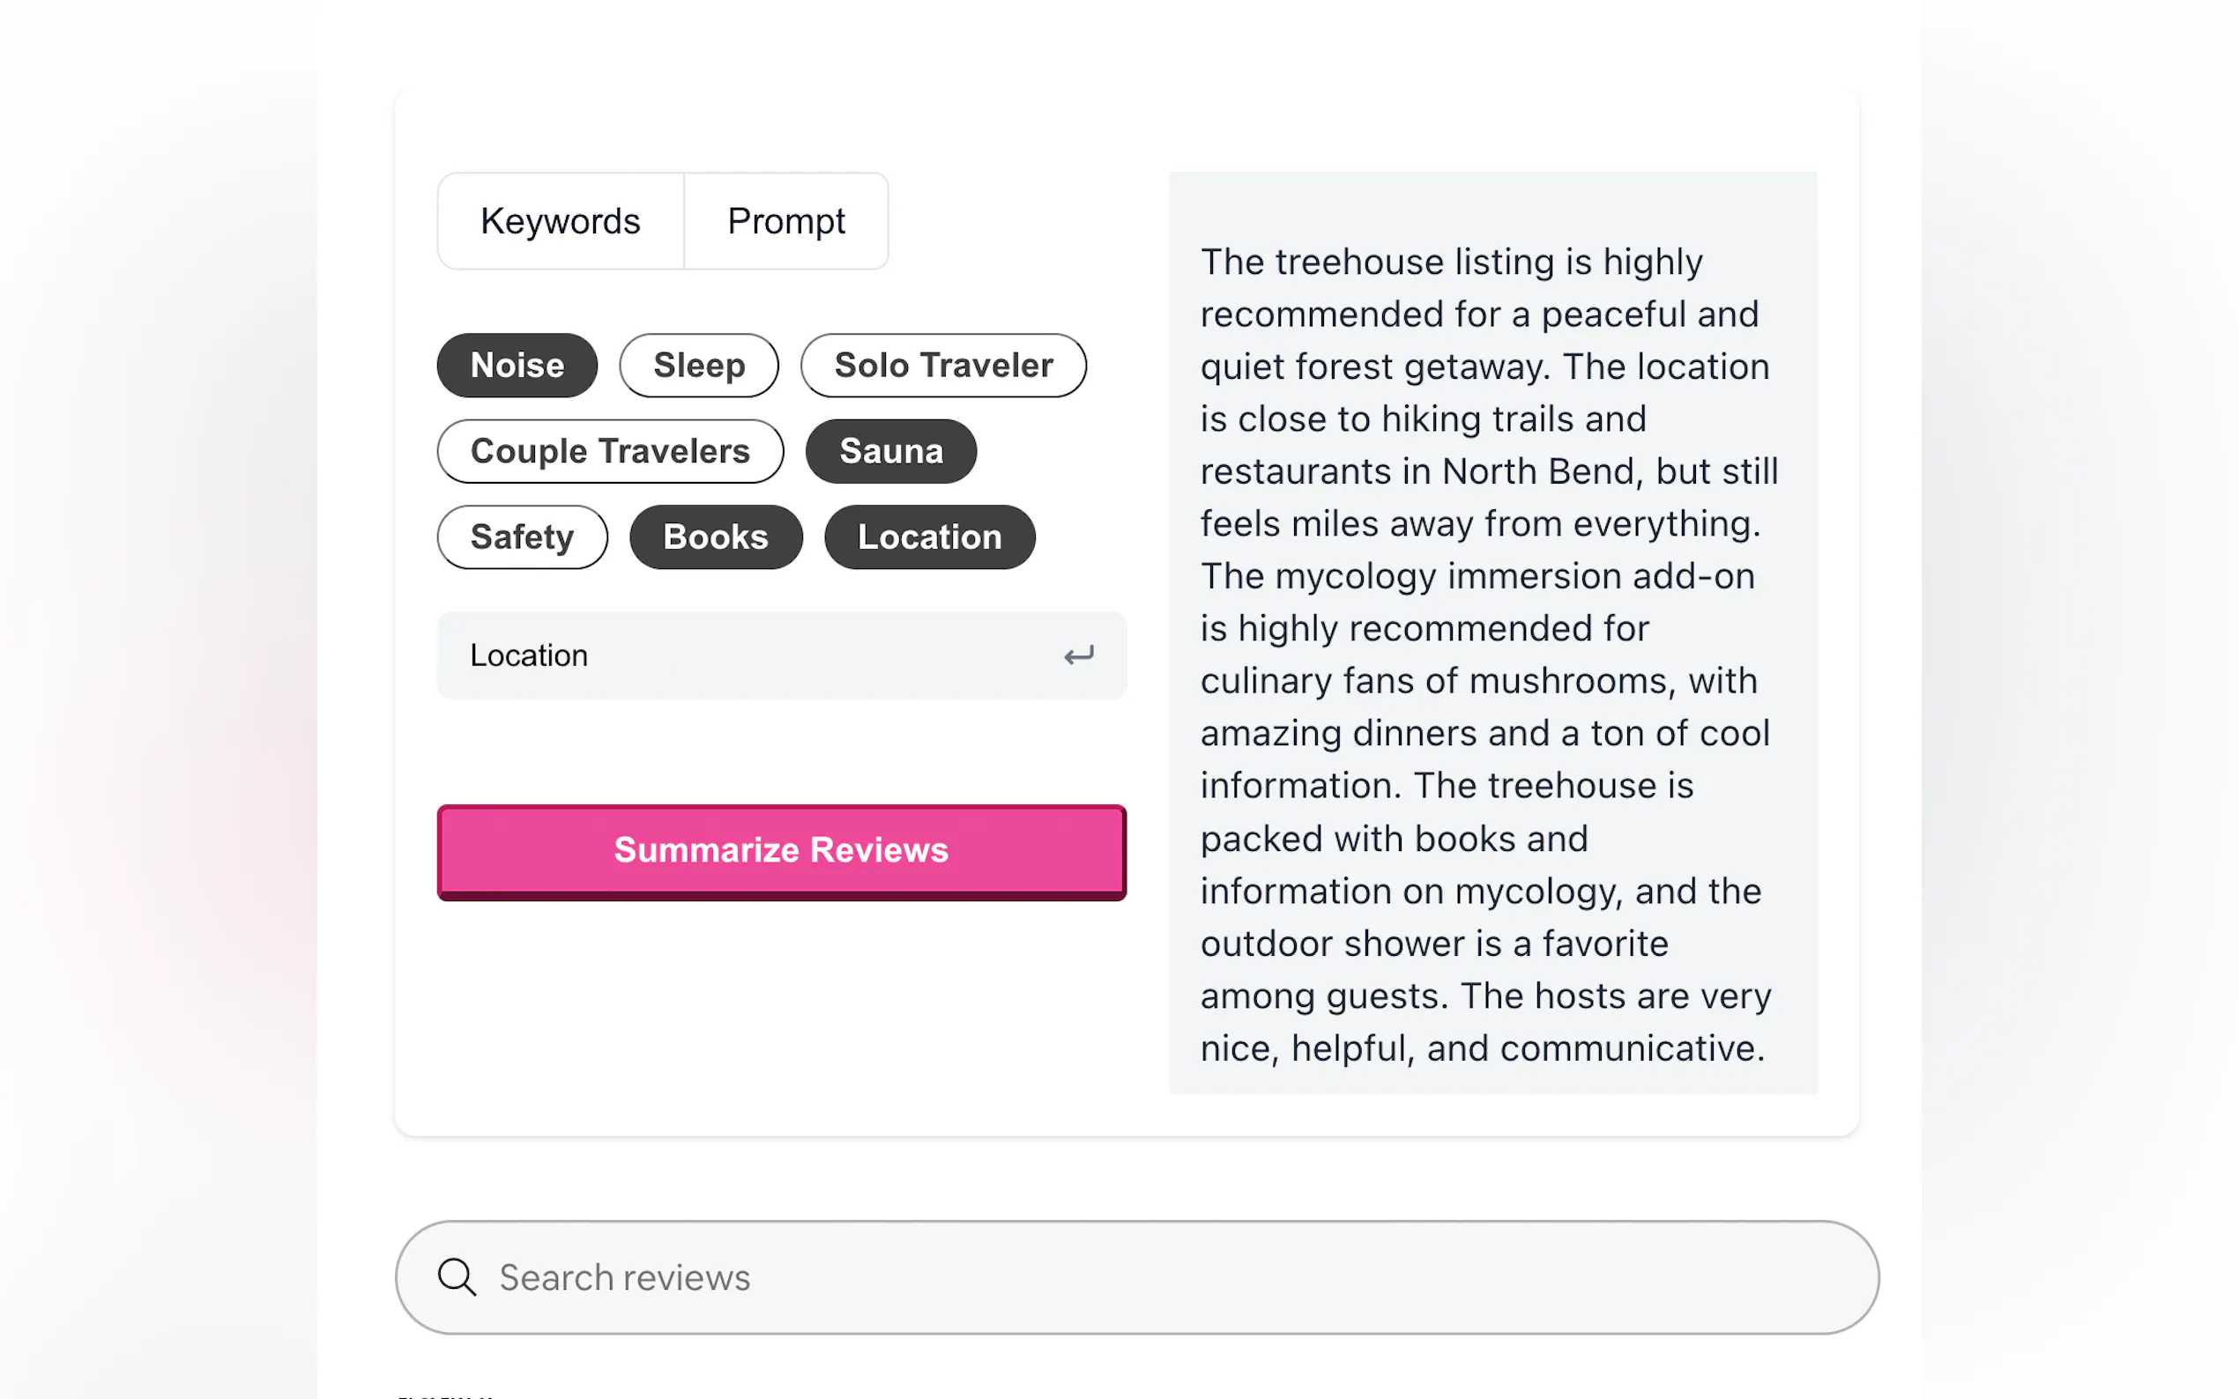Switch to the Keywords tab
Screen dimensions: 2239x1399
pyautogui.click(x=560, y=221)
